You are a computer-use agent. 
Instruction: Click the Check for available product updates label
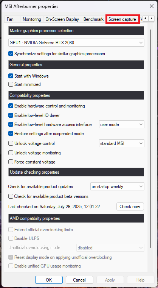pos(40,187)
